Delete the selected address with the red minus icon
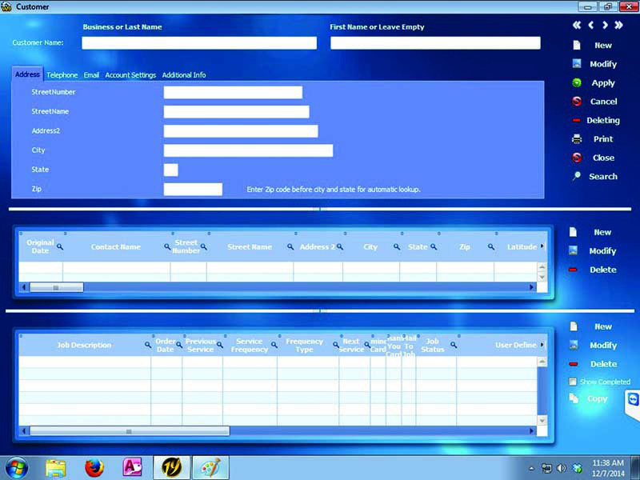Screen dimensions: 640x480 tap(573, 270)
